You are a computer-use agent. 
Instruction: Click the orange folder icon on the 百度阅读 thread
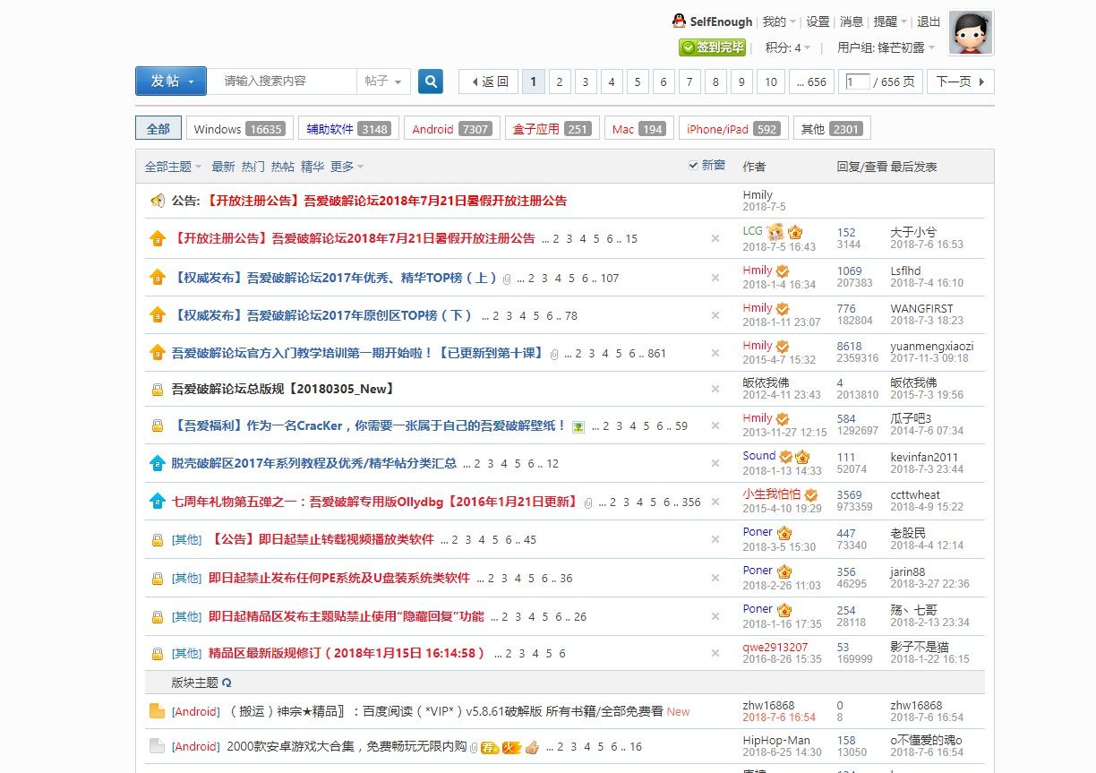(x=156, y=710)
